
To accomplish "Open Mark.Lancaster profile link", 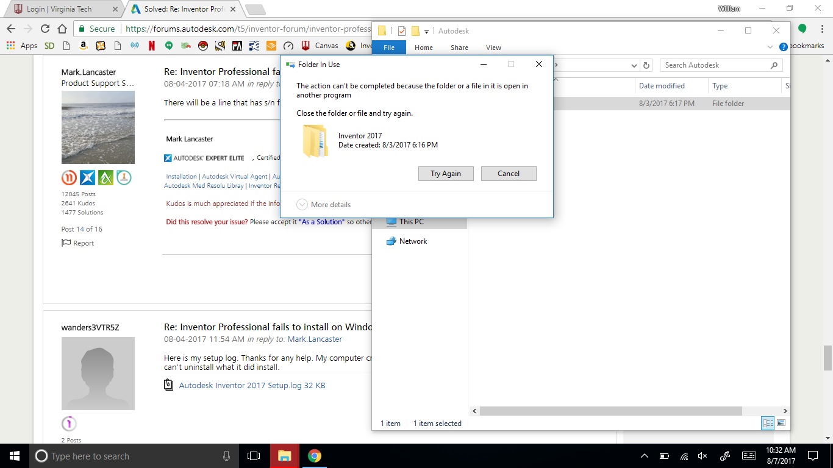I will [88, 72].
